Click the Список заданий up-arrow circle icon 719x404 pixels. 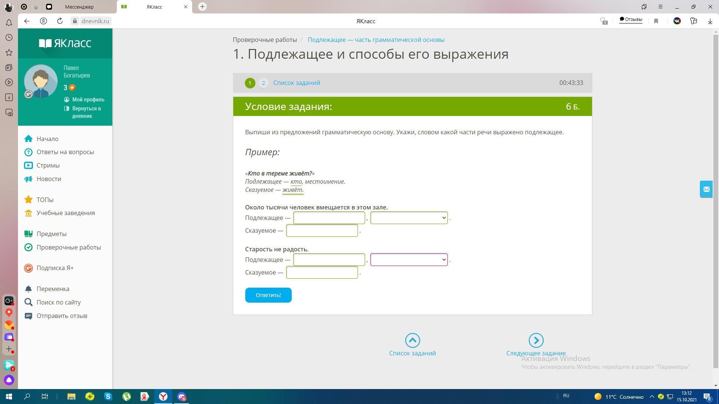[x=412, y=340]
